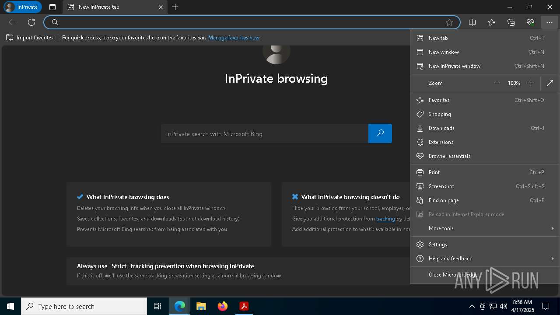Open the Collections toolbar icon
The height and width of the screenshot is (315, 560).
pyautogui.click(x=511, y=22)
